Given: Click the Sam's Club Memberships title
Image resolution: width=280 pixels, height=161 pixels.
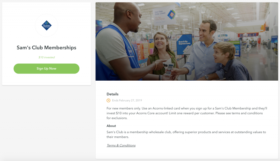Looking at the screenshot, I should point(46,48).
